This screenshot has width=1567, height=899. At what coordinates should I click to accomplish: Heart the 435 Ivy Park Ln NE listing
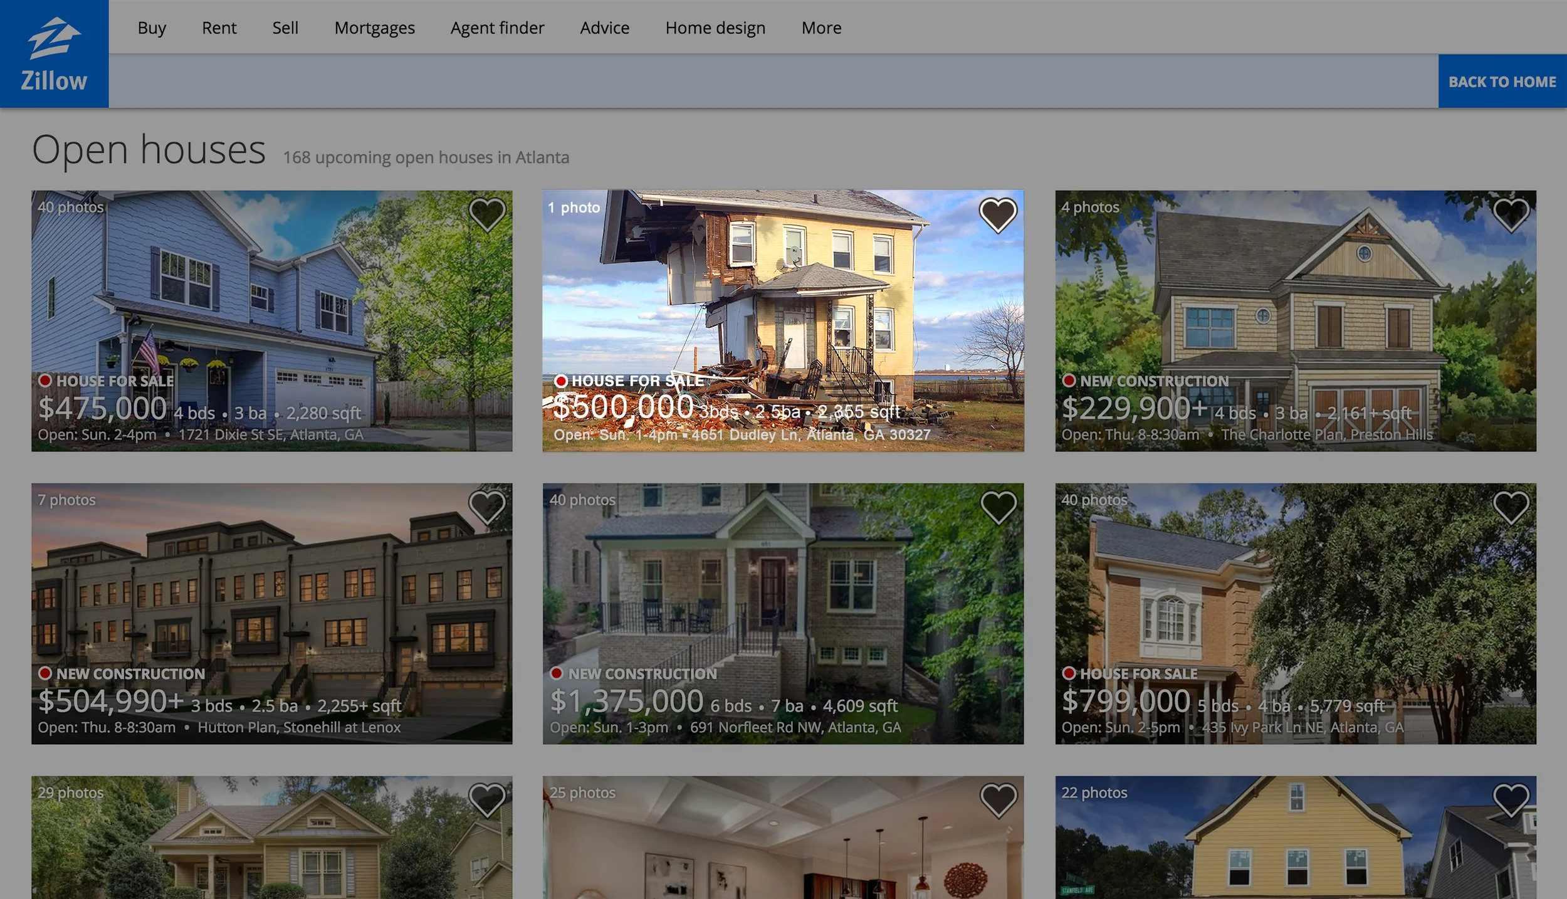1511,507
